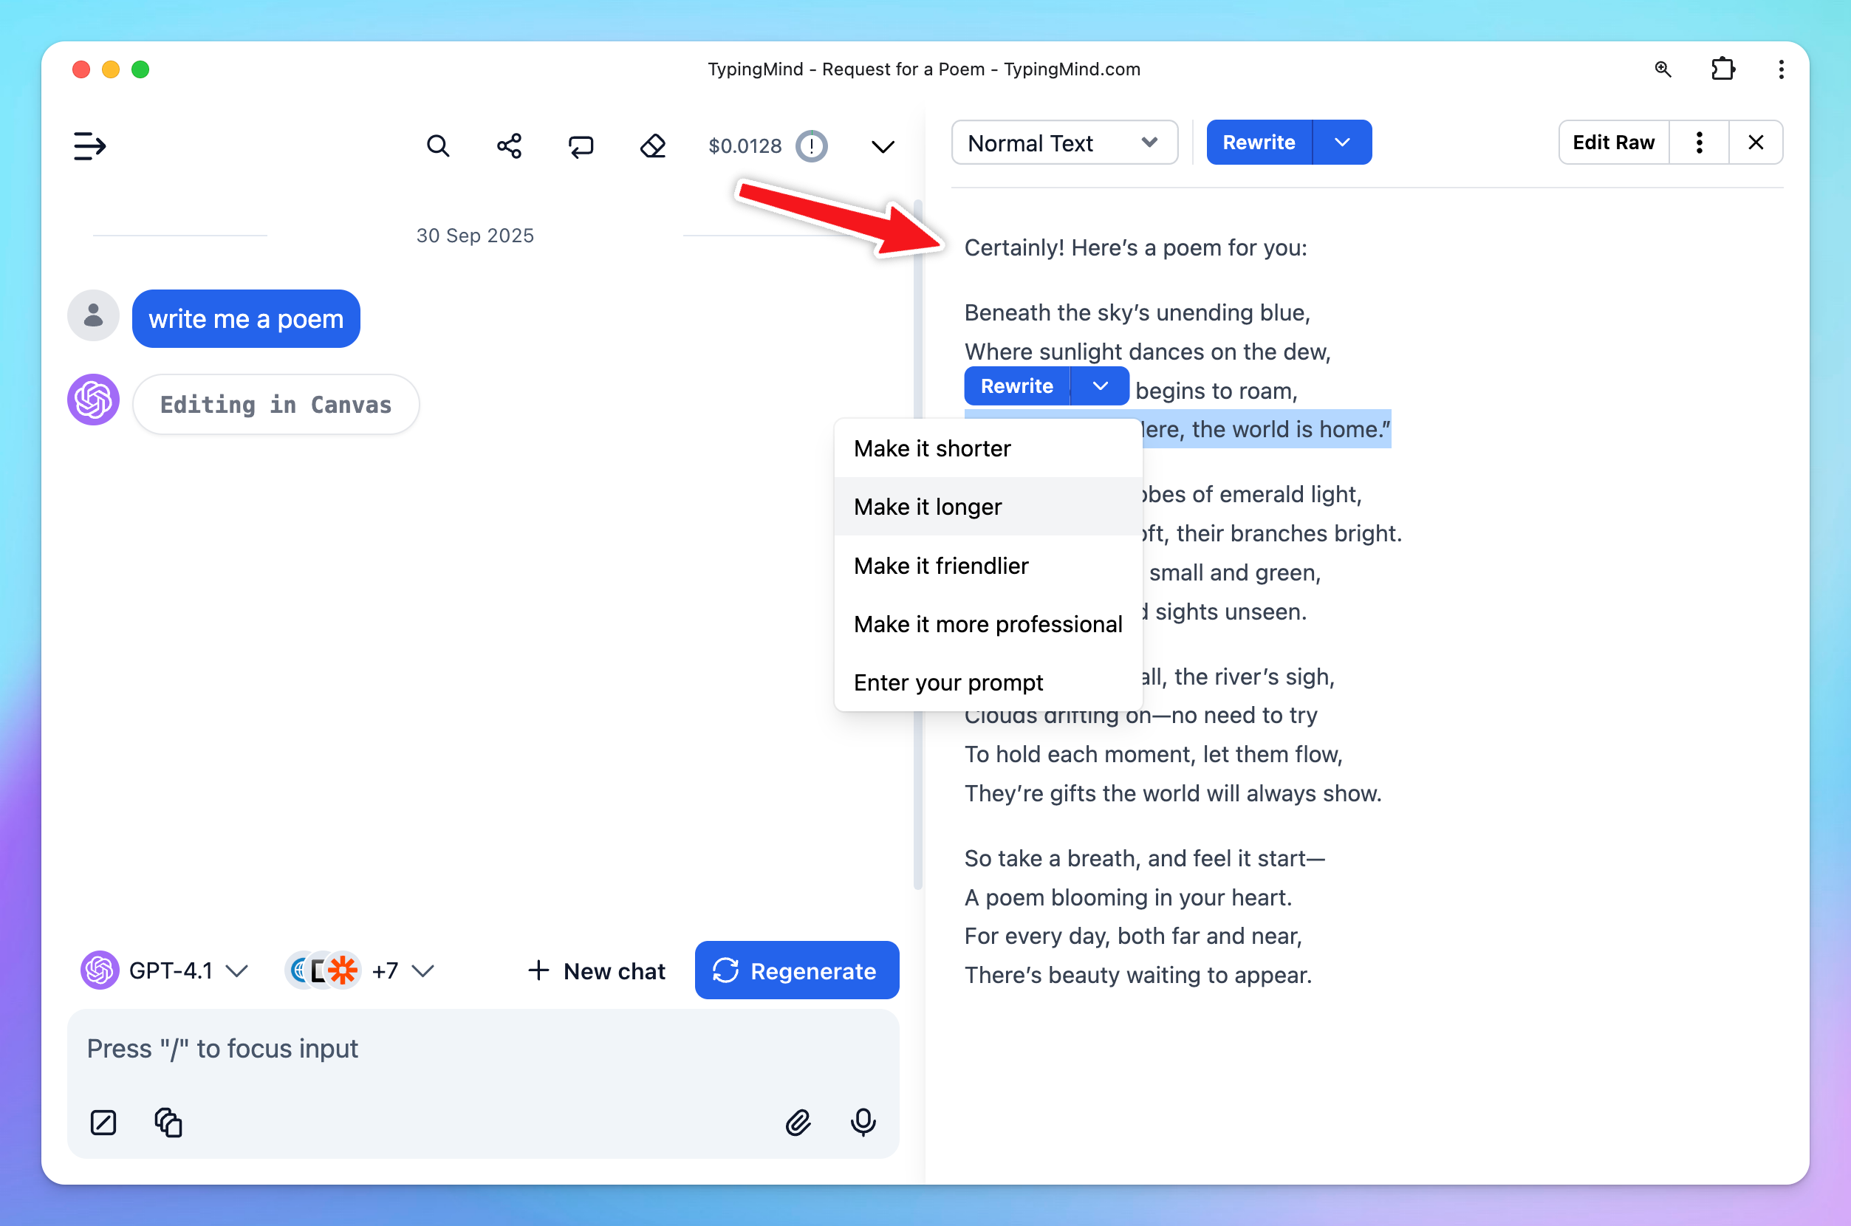Screen dimensions: 1851x1226
Task: Open the sidebar menu icon
Action: click(89, 146)
